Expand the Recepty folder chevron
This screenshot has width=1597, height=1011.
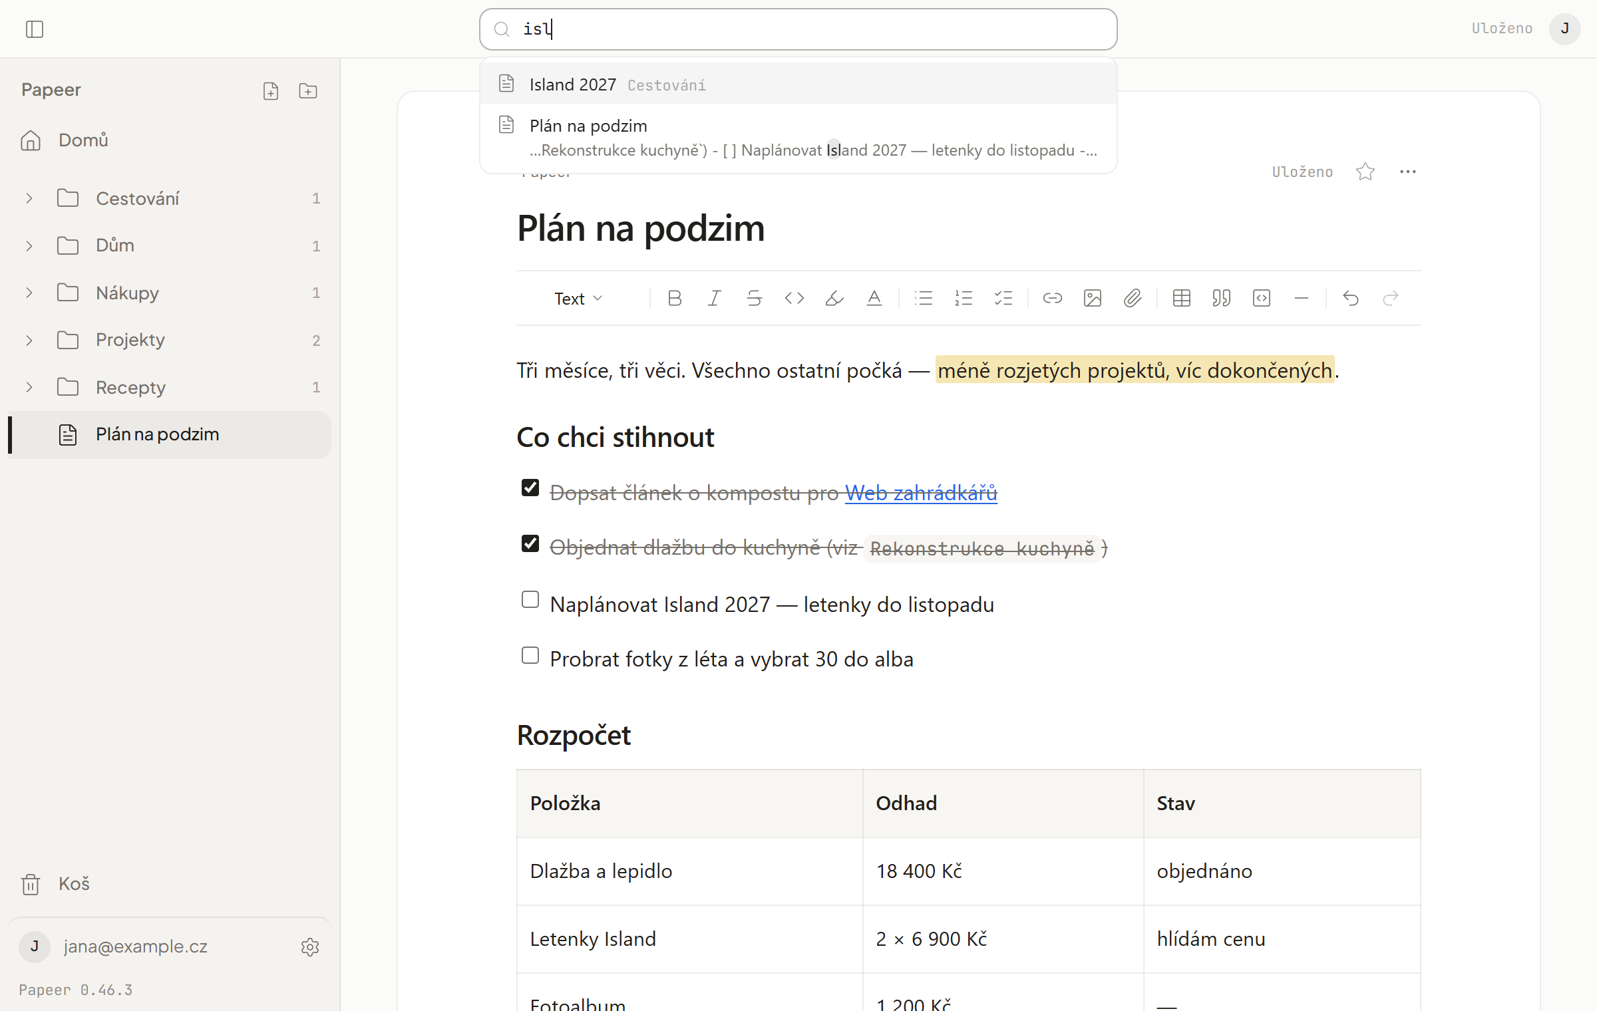coord(29,387)
